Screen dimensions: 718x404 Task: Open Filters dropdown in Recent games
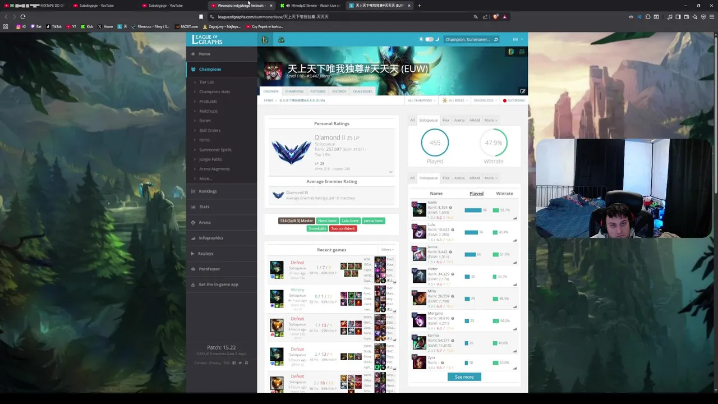(388, 250)
